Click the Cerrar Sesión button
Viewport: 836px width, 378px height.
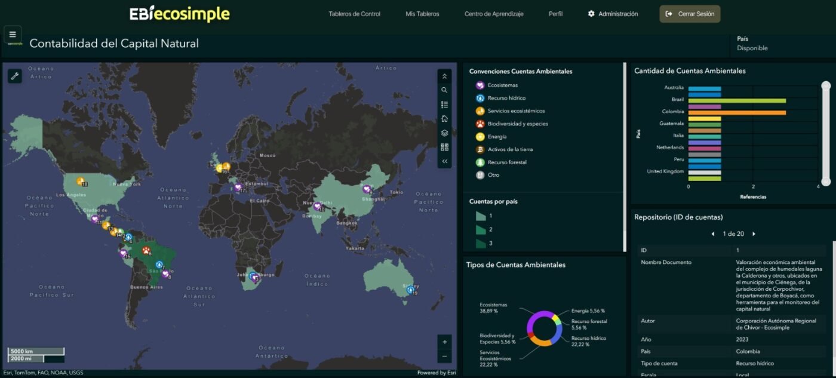(690, 14)
